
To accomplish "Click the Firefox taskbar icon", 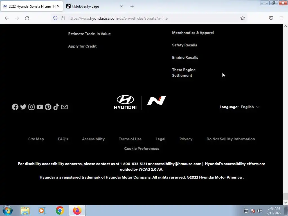I will pos(77,210).
